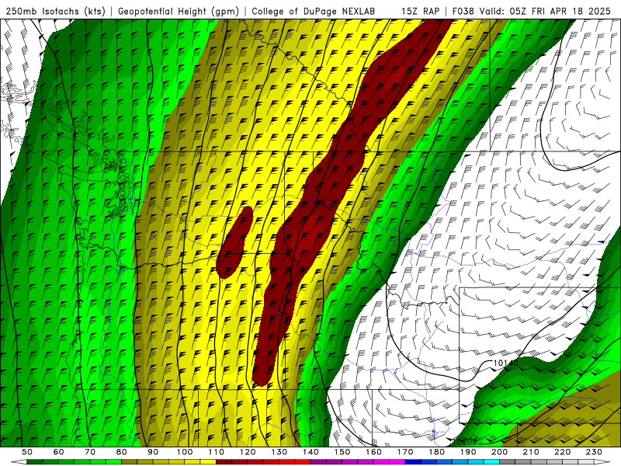Click the 'College of DuPage NEXLAB' label
Image resolution: width=621 pixels, height=466 pixels.
pyautogui.click(x=314, y=11)
